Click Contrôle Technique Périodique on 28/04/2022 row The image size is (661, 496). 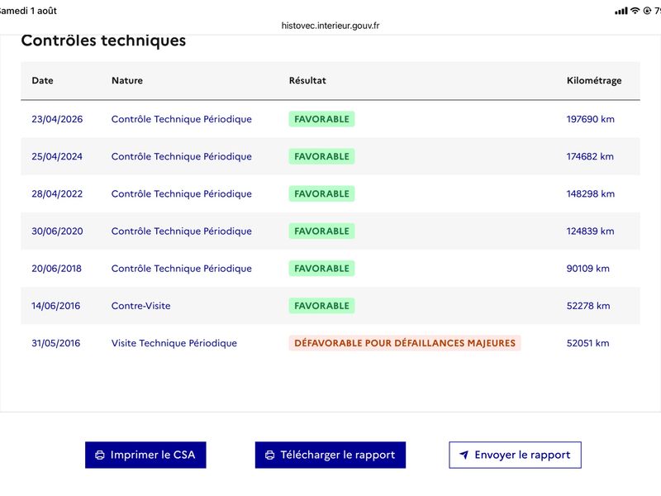[x=181, y=194]
